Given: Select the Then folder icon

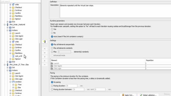Looking at the screenshot, I should click(x=16, y=85).
